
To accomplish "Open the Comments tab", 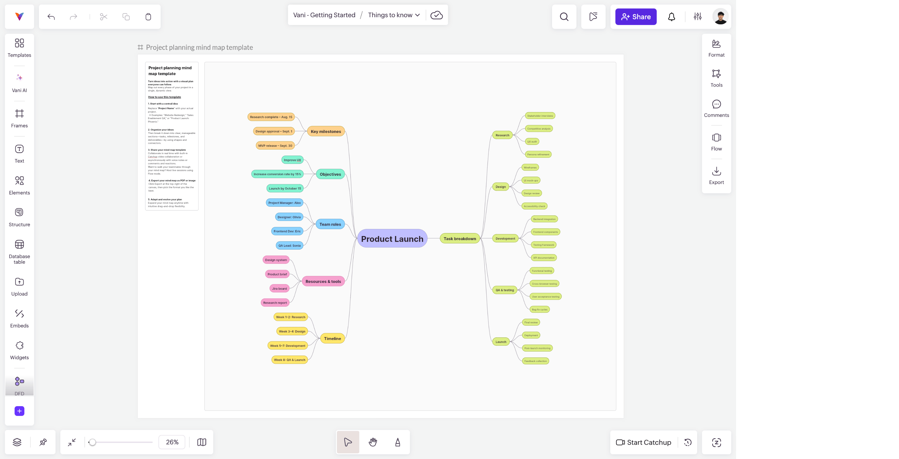I will [716, 108].
